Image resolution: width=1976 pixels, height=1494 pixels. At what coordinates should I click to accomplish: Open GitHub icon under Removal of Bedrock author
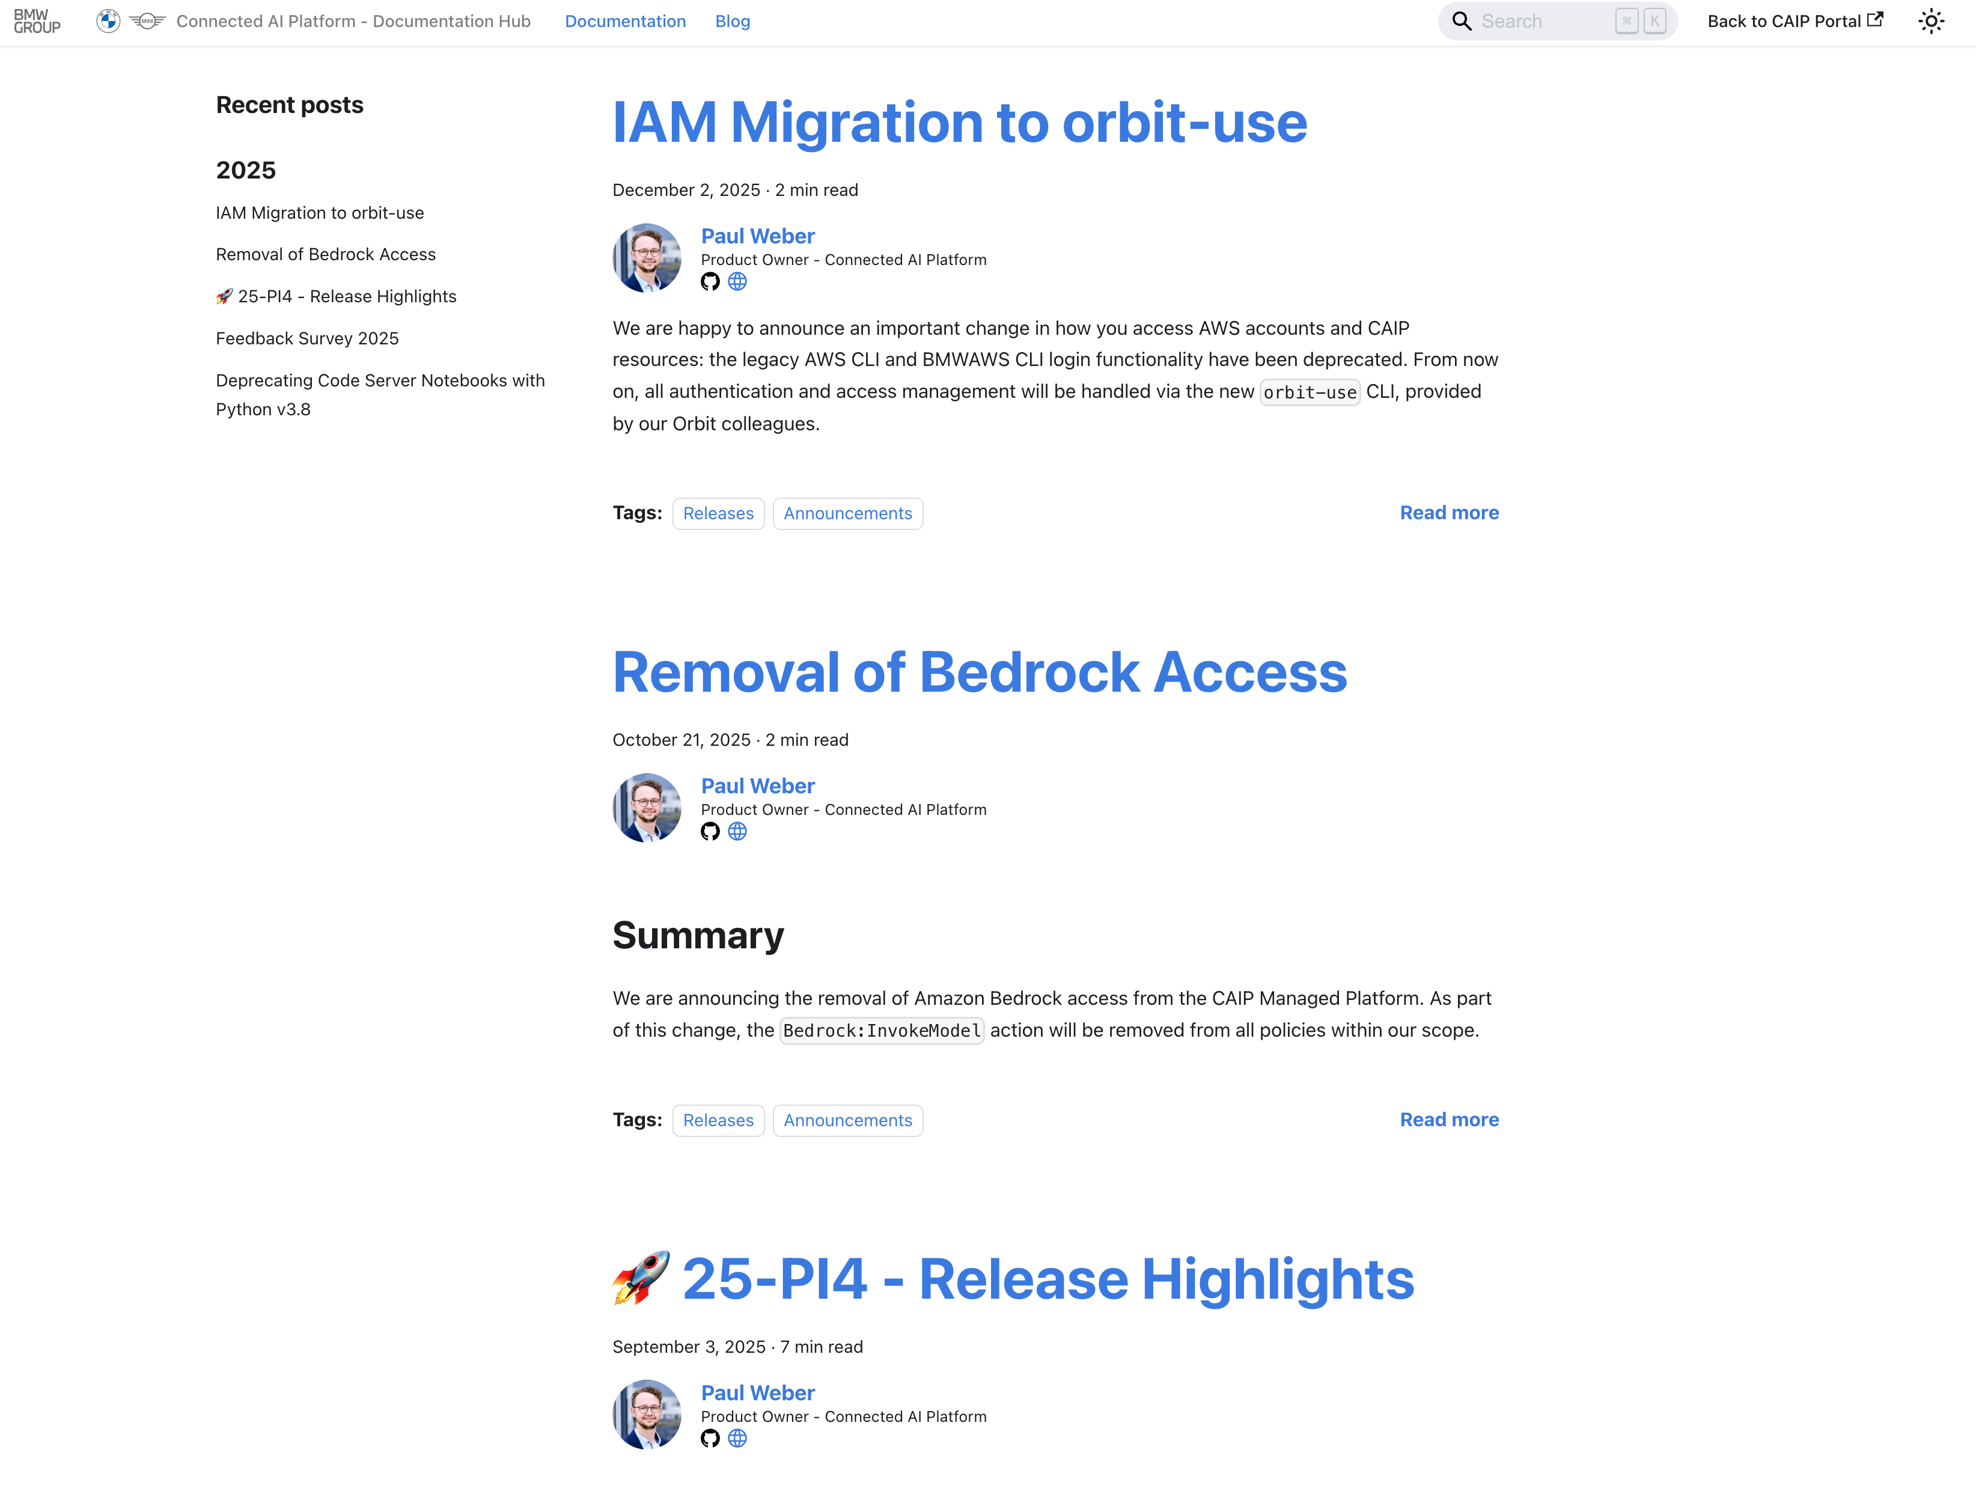coord(710,832)
